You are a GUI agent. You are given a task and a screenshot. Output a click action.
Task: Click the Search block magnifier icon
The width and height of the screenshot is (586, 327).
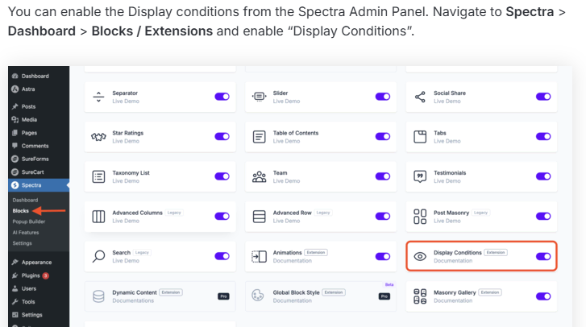(98, 256)
